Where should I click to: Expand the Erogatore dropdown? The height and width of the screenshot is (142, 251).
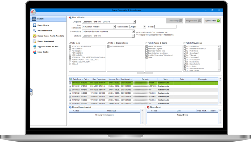point(134,22)
